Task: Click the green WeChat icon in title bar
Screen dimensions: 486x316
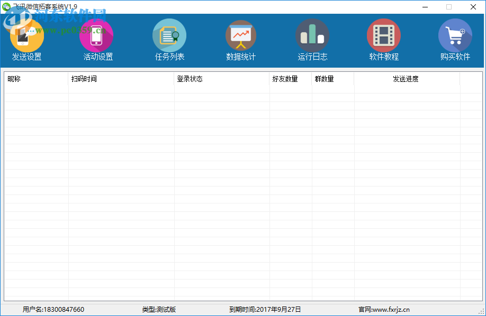Action: pos(6,6)
